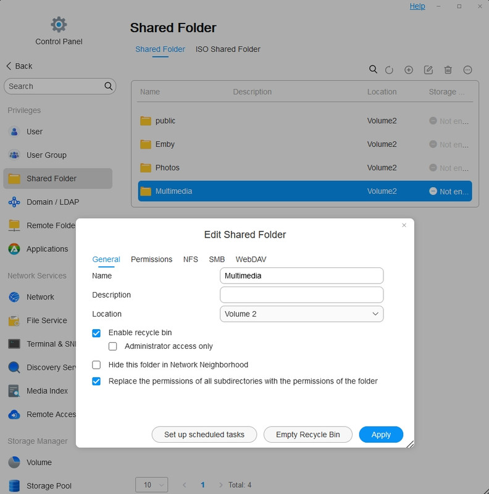Sort by the Name column header
The height and width of the screenshot is (494, 489).
click(150, 91)
